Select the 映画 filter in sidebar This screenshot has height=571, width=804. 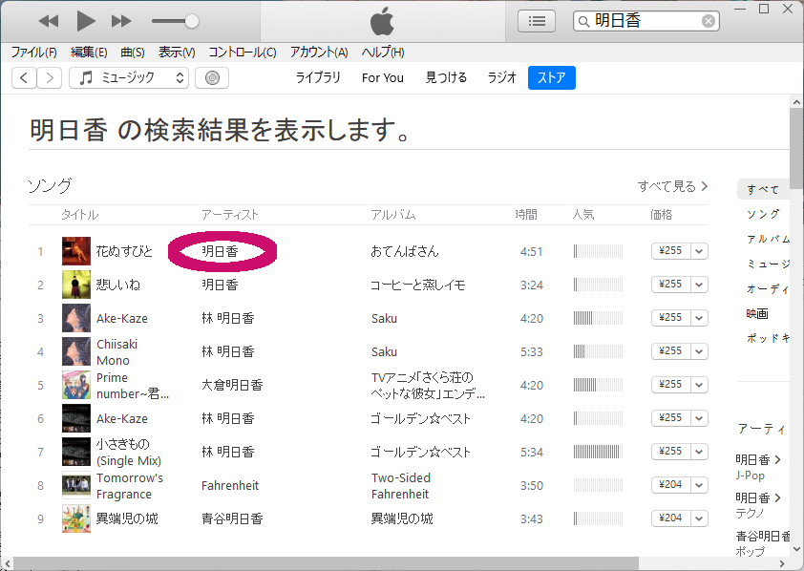[757, 313]
